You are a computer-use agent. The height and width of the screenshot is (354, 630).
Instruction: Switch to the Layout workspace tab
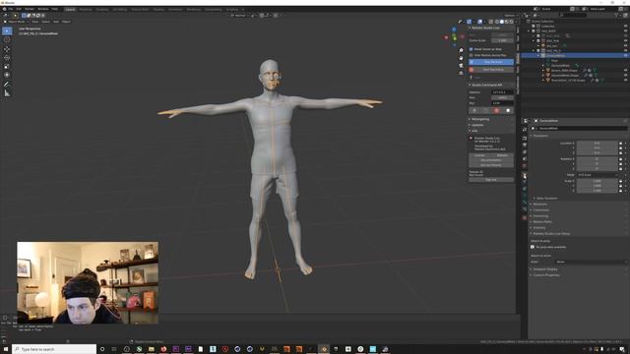(x=70, y=9)
